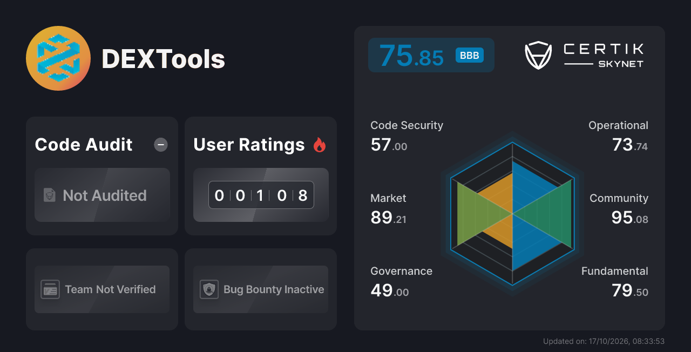Click the Code Security label

point(407,125)
